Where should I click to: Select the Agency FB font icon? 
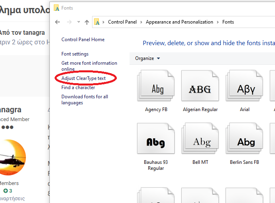point(156,86)
